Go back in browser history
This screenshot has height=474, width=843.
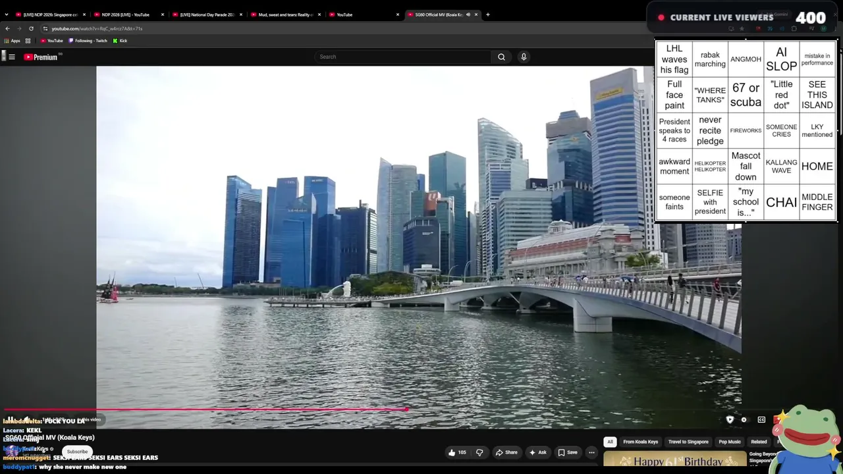[7, 28]
